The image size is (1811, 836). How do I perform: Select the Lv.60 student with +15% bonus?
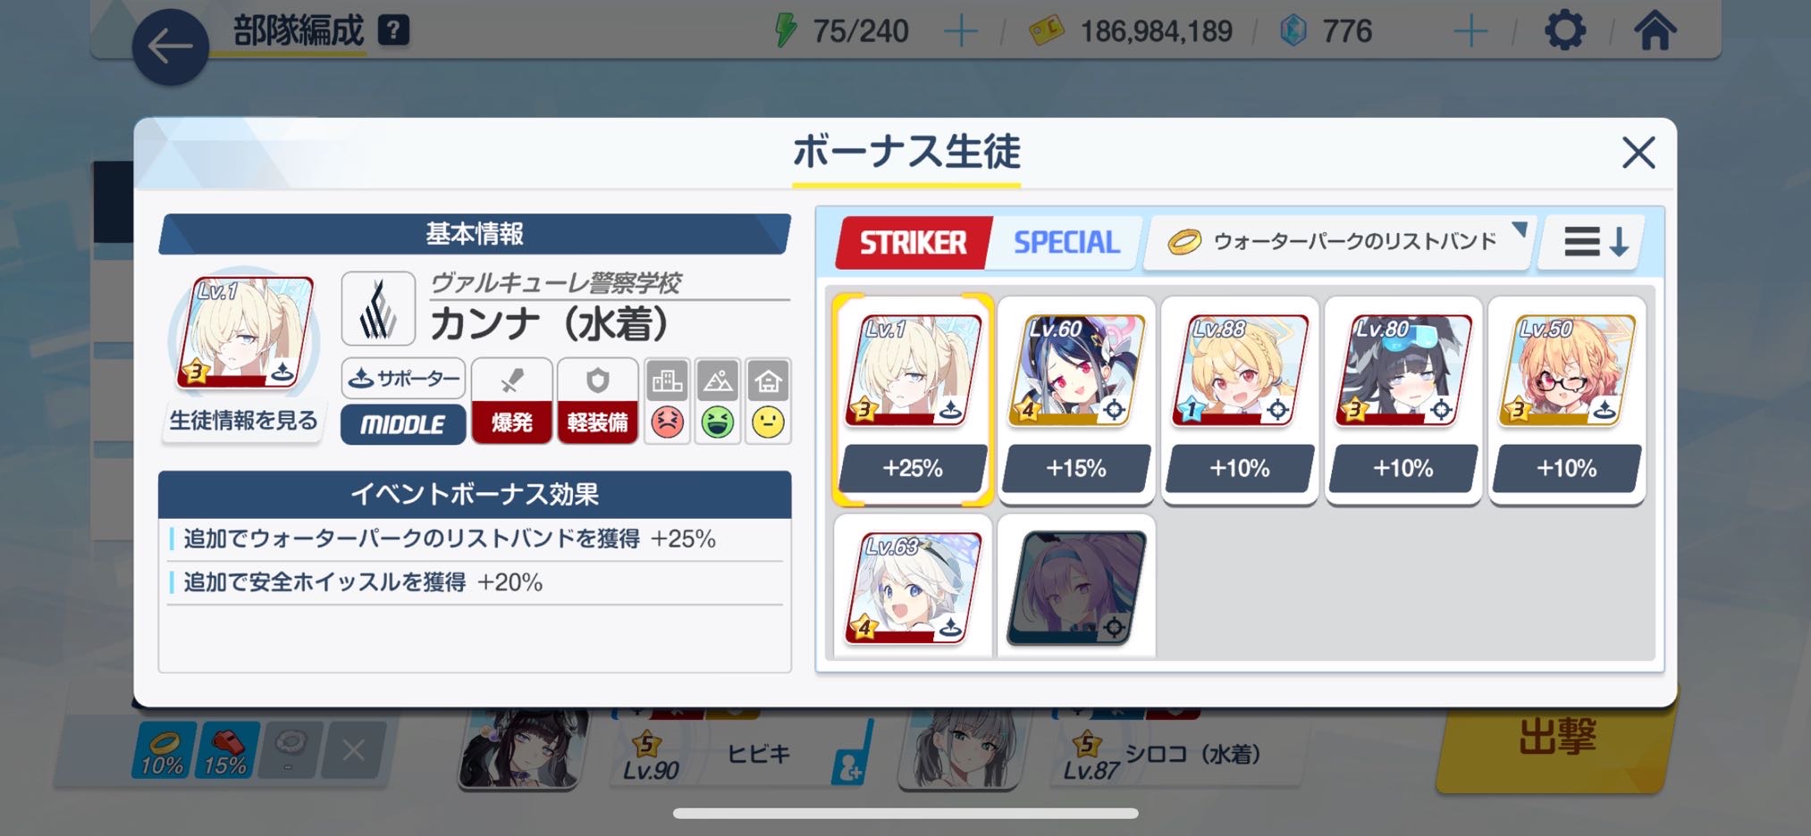tap(1076, 400)
